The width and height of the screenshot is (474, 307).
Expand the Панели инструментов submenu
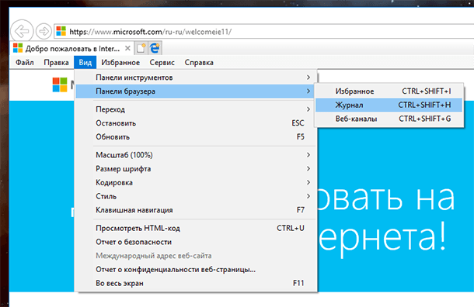(x=196, y=78)
